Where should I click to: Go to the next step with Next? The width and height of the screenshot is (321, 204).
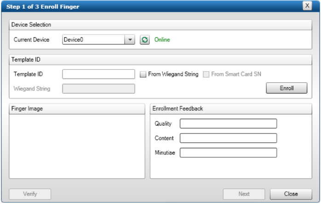coord(244,194)
